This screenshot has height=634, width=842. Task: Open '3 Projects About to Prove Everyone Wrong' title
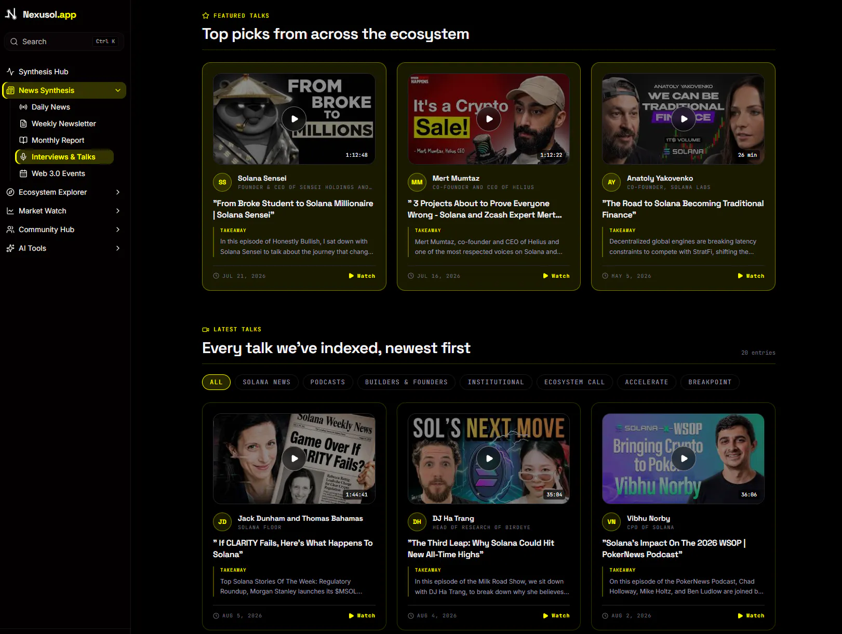(x=485, y=209)
